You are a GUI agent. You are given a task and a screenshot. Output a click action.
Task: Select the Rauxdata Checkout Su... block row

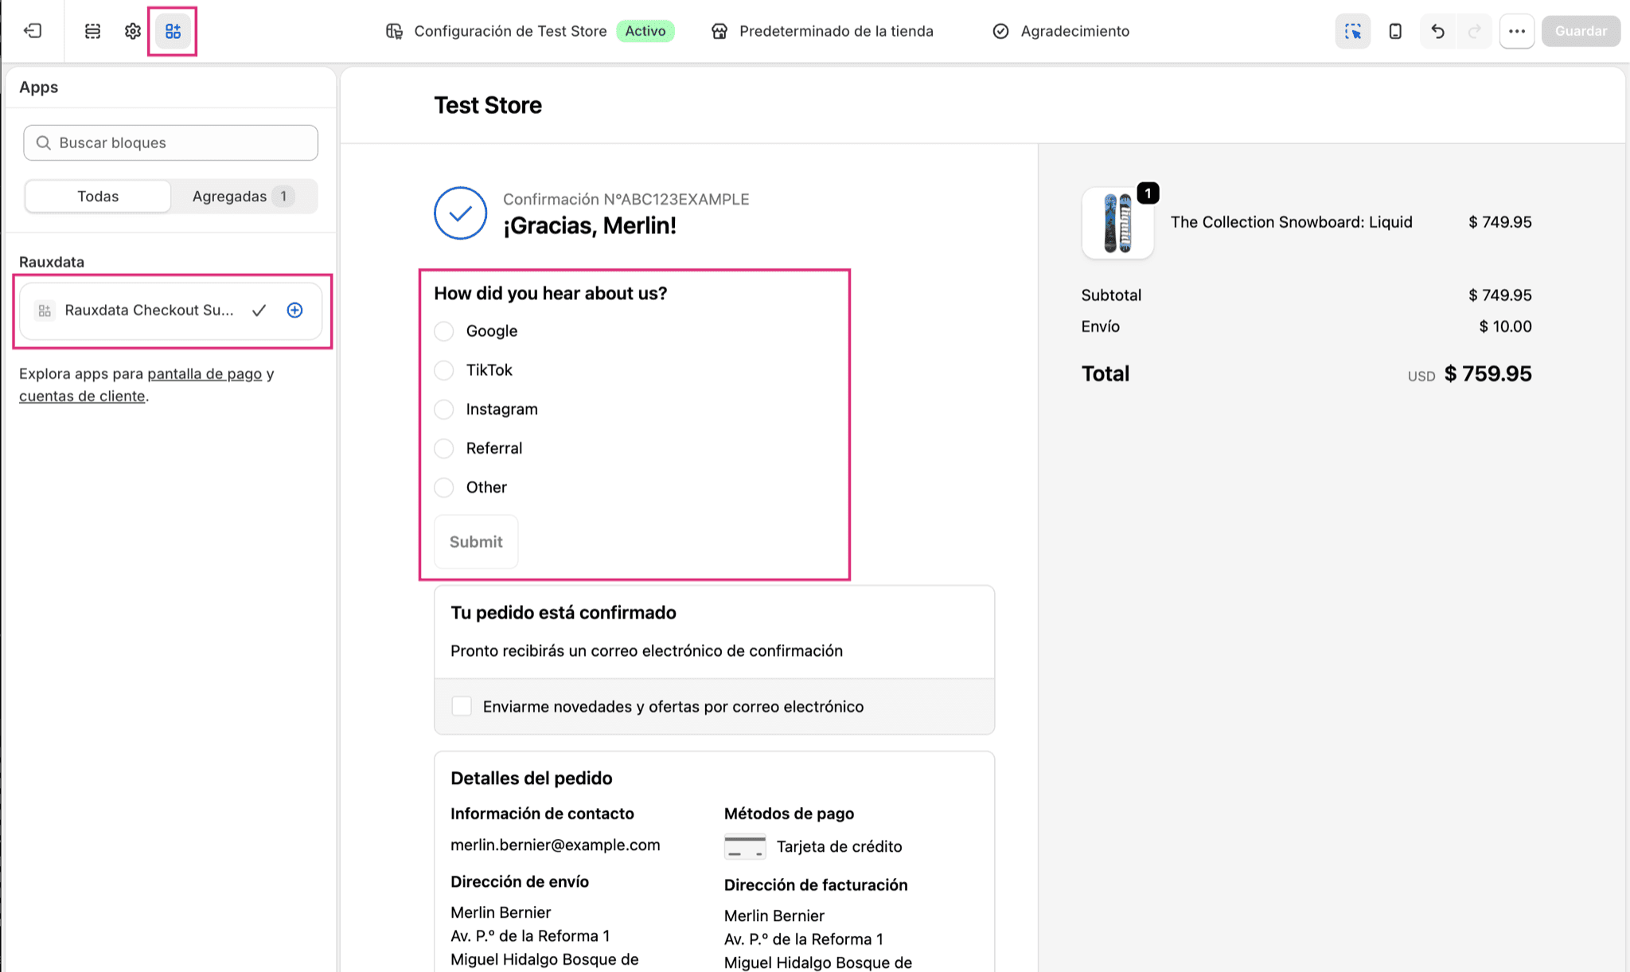171,310
